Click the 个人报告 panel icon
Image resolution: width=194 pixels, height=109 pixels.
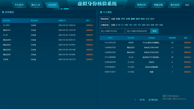101,12
